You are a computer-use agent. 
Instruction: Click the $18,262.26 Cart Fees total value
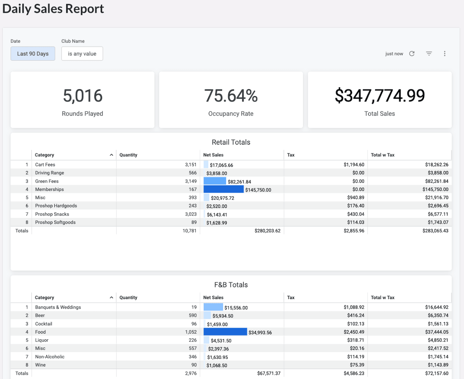tap(437, 164)
